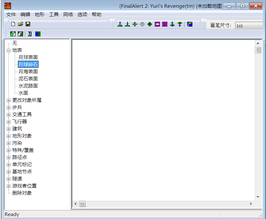Select 月球碎石 ground type
This screenshot has width=266, height=219.
[x=28, y=65]
